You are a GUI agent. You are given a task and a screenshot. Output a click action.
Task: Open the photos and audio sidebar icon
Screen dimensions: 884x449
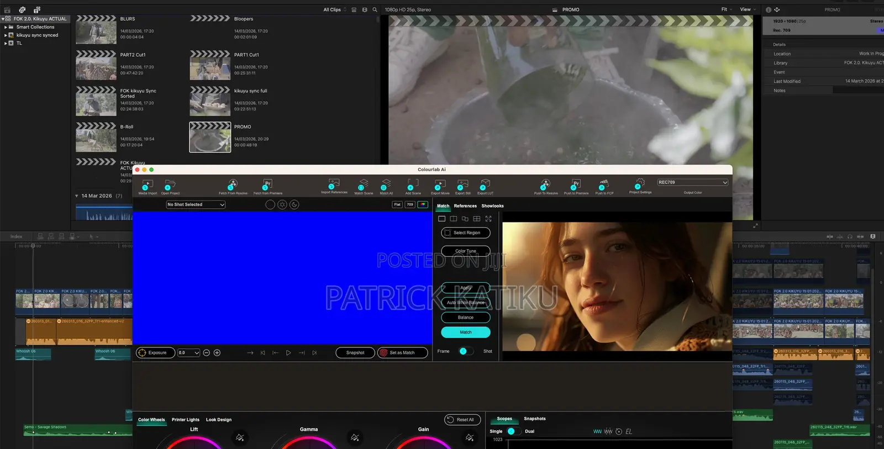point(22,9)
